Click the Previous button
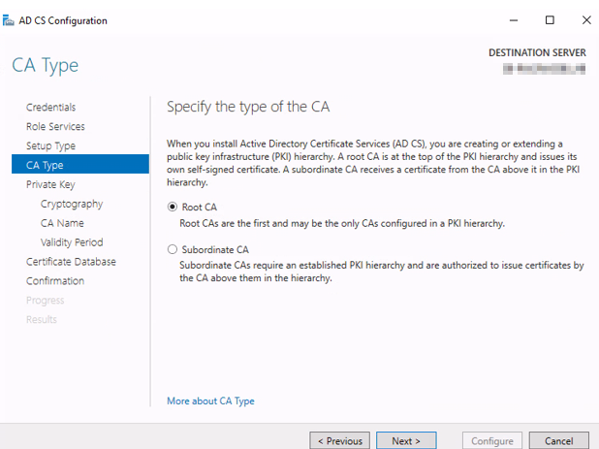The width and height of the screenshot is (599, 449). click(x=339, y=440)
